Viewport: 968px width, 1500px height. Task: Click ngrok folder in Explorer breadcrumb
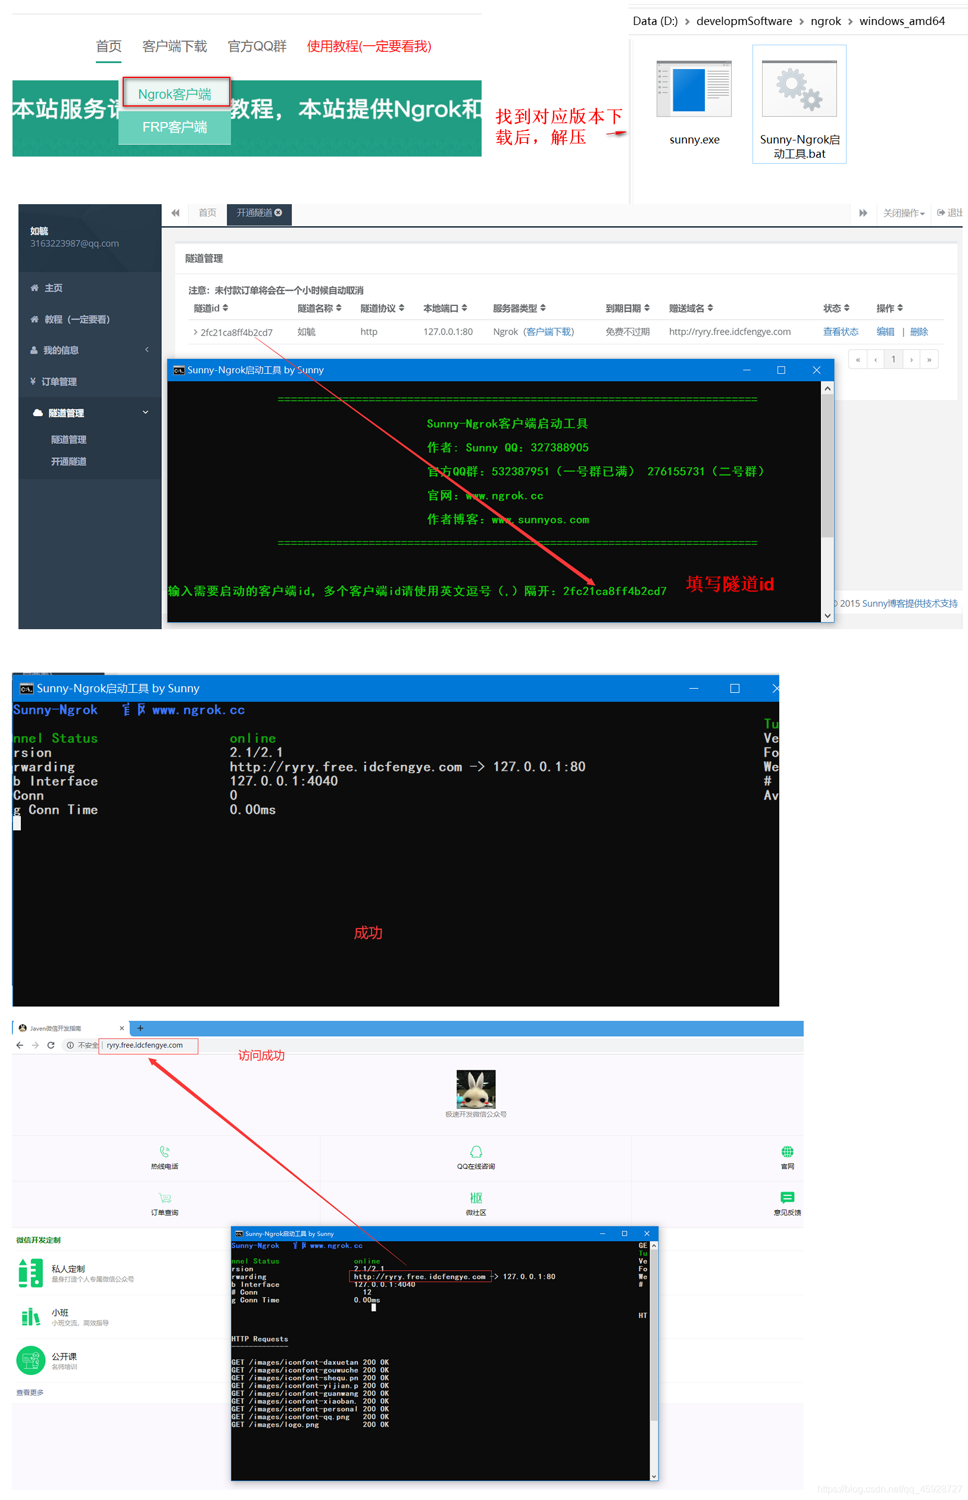[x=825, y=21]
